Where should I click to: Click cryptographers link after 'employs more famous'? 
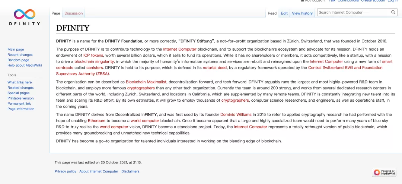coord(141,88)
